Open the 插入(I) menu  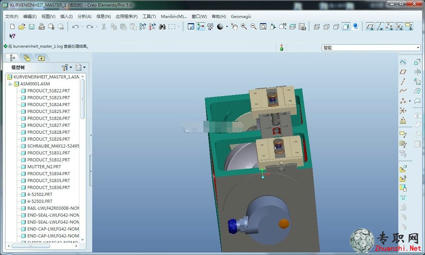(x=66, y=17)
